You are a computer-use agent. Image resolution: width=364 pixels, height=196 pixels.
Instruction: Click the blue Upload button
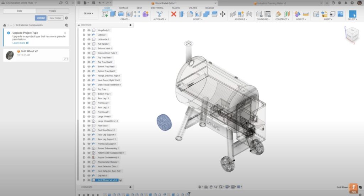41,18
